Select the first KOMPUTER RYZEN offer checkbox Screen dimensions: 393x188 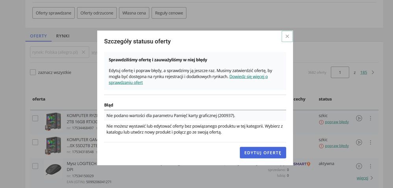point(35,118)
